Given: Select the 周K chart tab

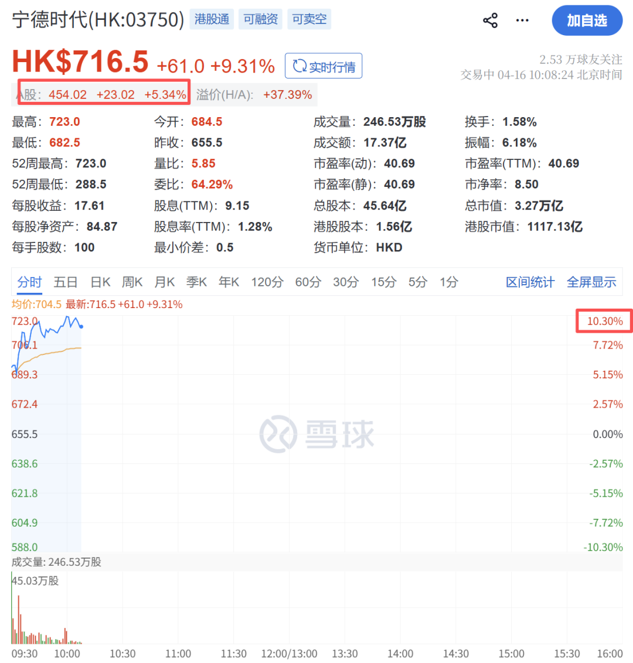Looking at the screenshot, I should click(x=132, y=282).
